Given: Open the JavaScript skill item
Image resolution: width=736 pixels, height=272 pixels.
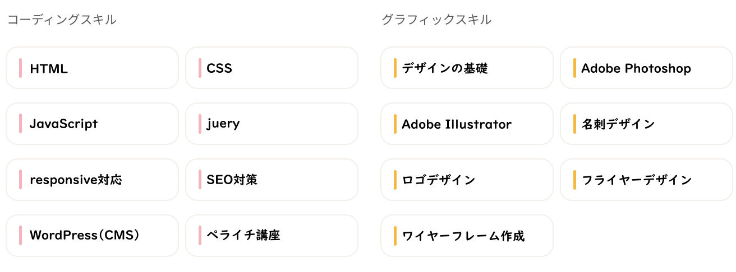Looking at the screenshot, I should tap(92, 124).
